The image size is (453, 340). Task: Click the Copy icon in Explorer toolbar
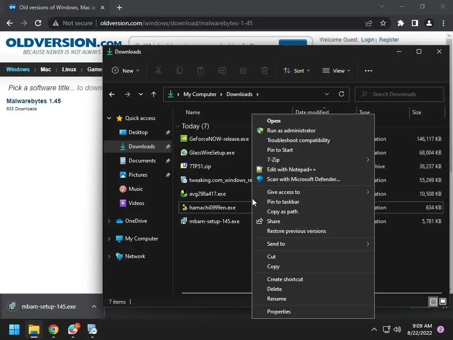180,70
